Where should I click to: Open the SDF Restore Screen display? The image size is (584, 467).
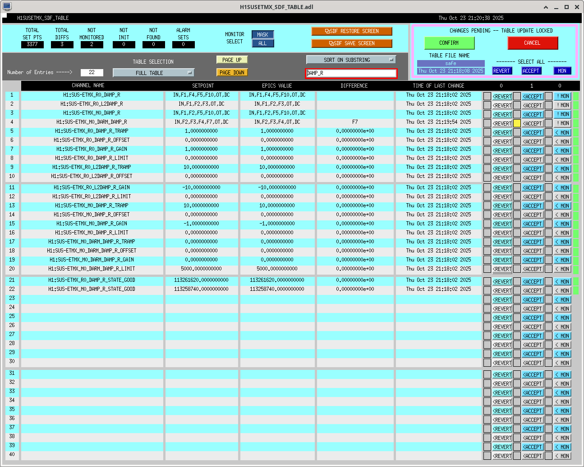(x=351, y=31)
